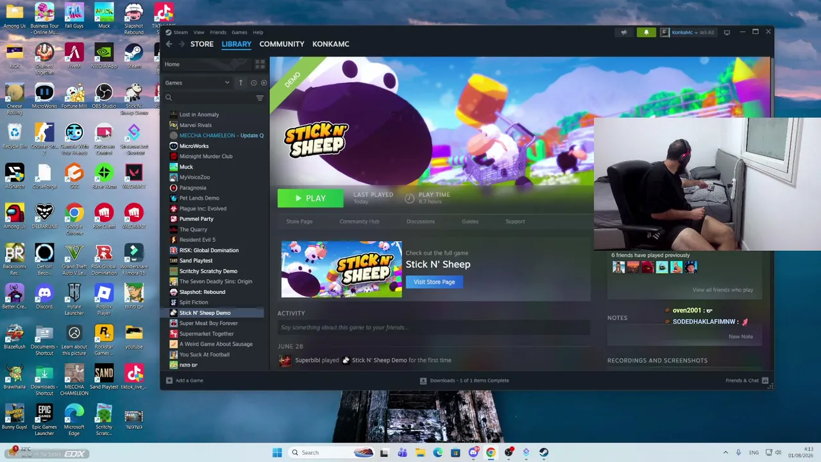Screen dimensions: 821x462
Task: Open the KONKAMC profile tab
Action: (x=331, y=44)
